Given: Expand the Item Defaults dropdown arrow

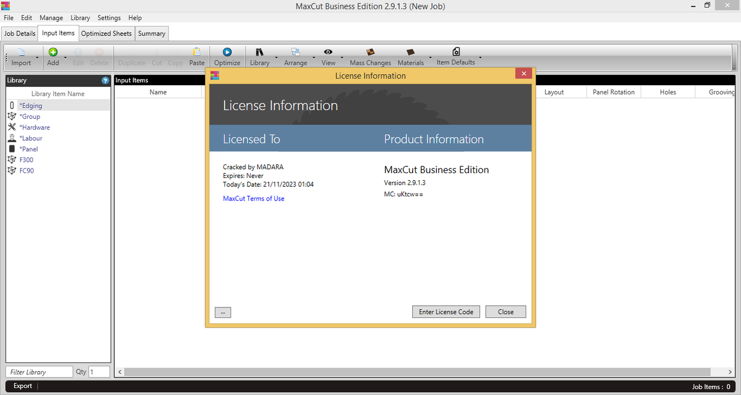Looking at the screenshot, I should tap(480, 58).
